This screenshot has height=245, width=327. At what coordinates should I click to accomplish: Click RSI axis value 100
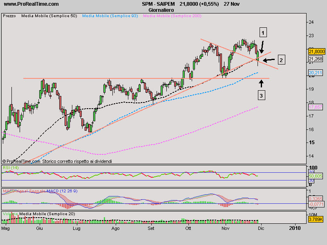[x=313, y=168]
